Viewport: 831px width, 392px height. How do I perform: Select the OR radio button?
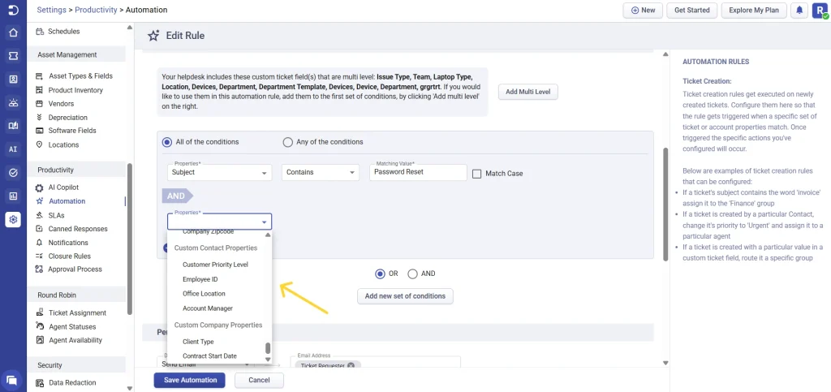(380, 274)
